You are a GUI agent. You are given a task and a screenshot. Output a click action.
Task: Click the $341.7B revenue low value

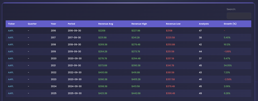(170, 65)
